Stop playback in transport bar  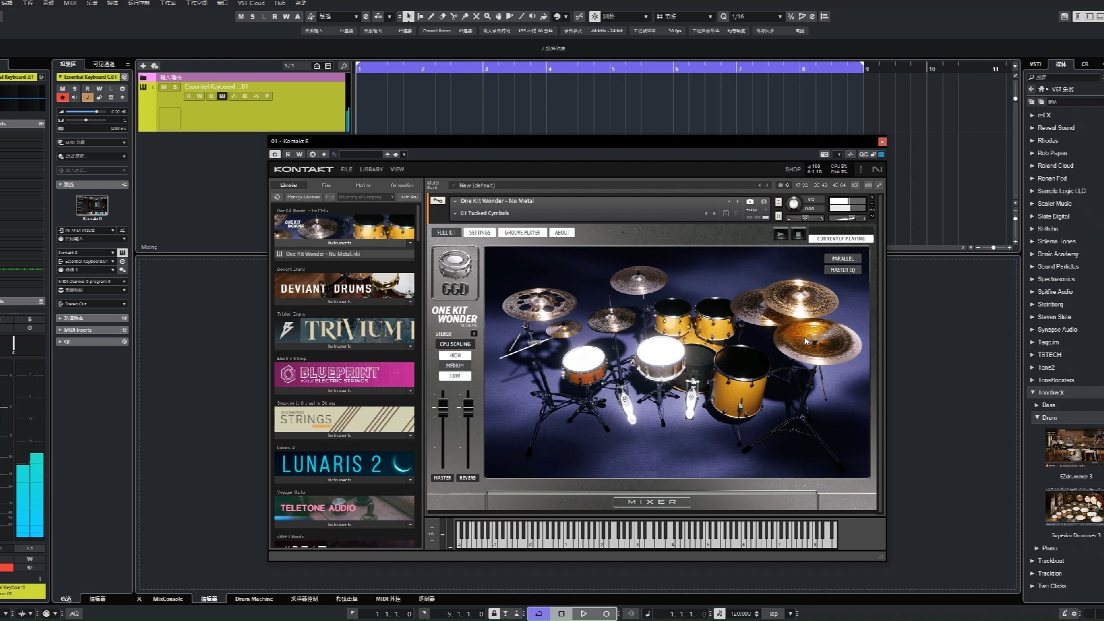coord(562,614)
